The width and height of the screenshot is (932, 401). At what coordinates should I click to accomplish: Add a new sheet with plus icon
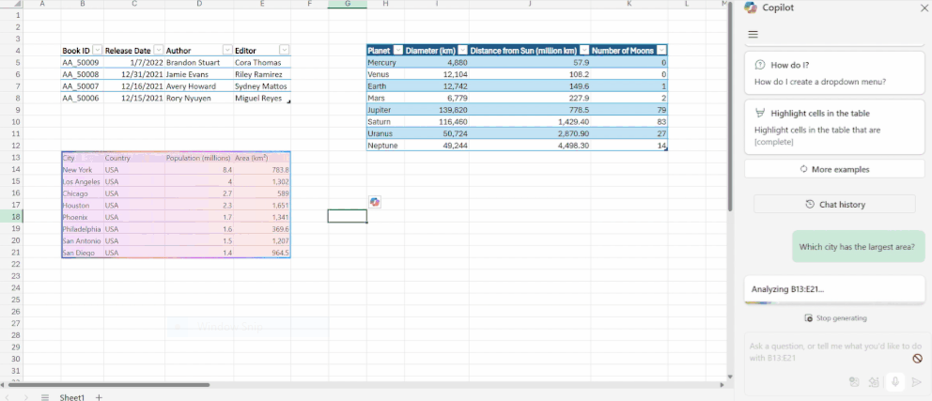pyautogui.click(x=99, y=397)
